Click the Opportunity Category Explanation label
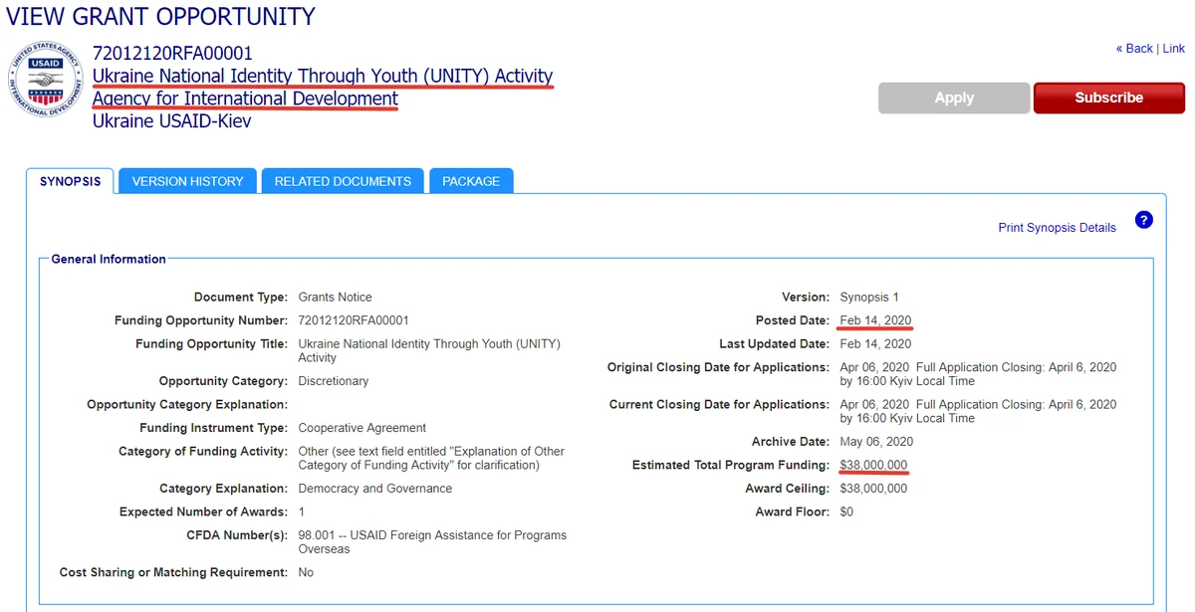This screenshot has width=1195, height=612. tap(187, 405)
